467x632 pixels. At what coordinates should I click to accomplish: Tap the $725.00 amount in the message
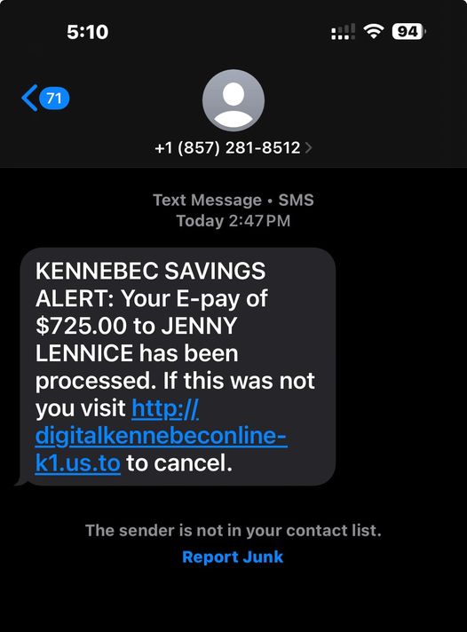[82, 326]
